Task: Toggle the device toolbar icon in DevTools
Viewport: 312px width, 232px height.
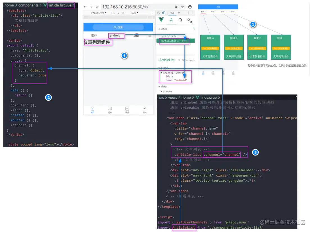Action: [163, 13]
